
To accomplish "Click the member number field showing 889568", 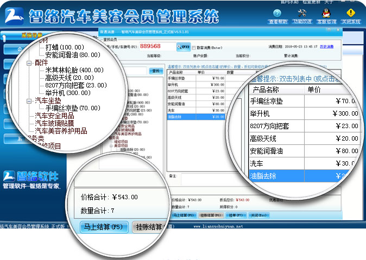I will (157, 47).
